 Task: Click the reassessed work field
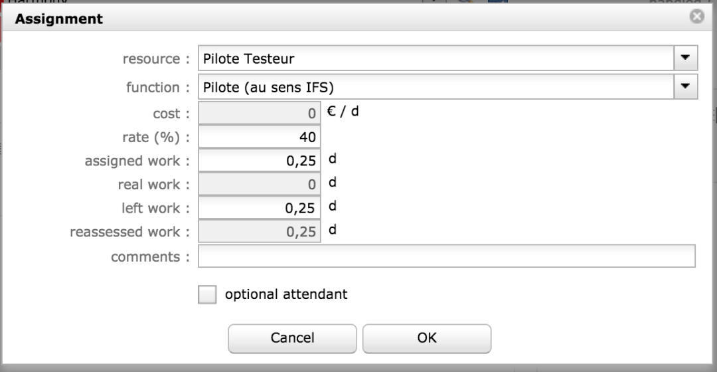pyautogui.click(x=260, y=232)
